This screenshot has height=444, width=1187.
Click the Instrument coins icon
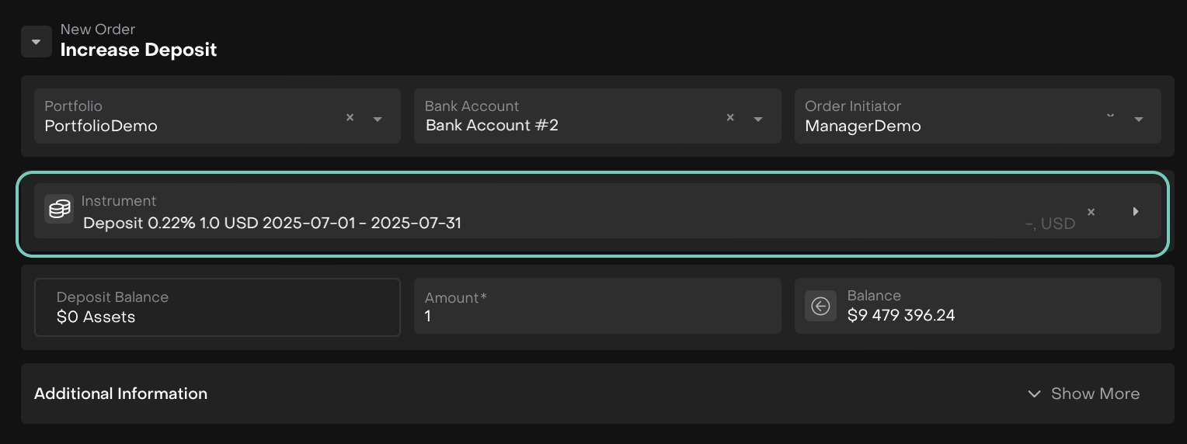[59, 209]
